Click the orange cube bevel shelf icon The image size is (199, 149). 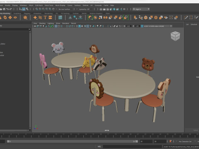tap(146, 17)
